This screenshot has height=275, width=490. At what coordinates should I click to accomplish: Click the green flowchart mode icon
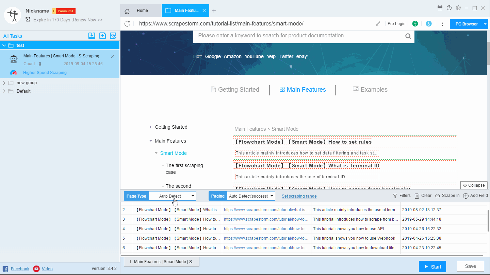[x=415, y=24]
